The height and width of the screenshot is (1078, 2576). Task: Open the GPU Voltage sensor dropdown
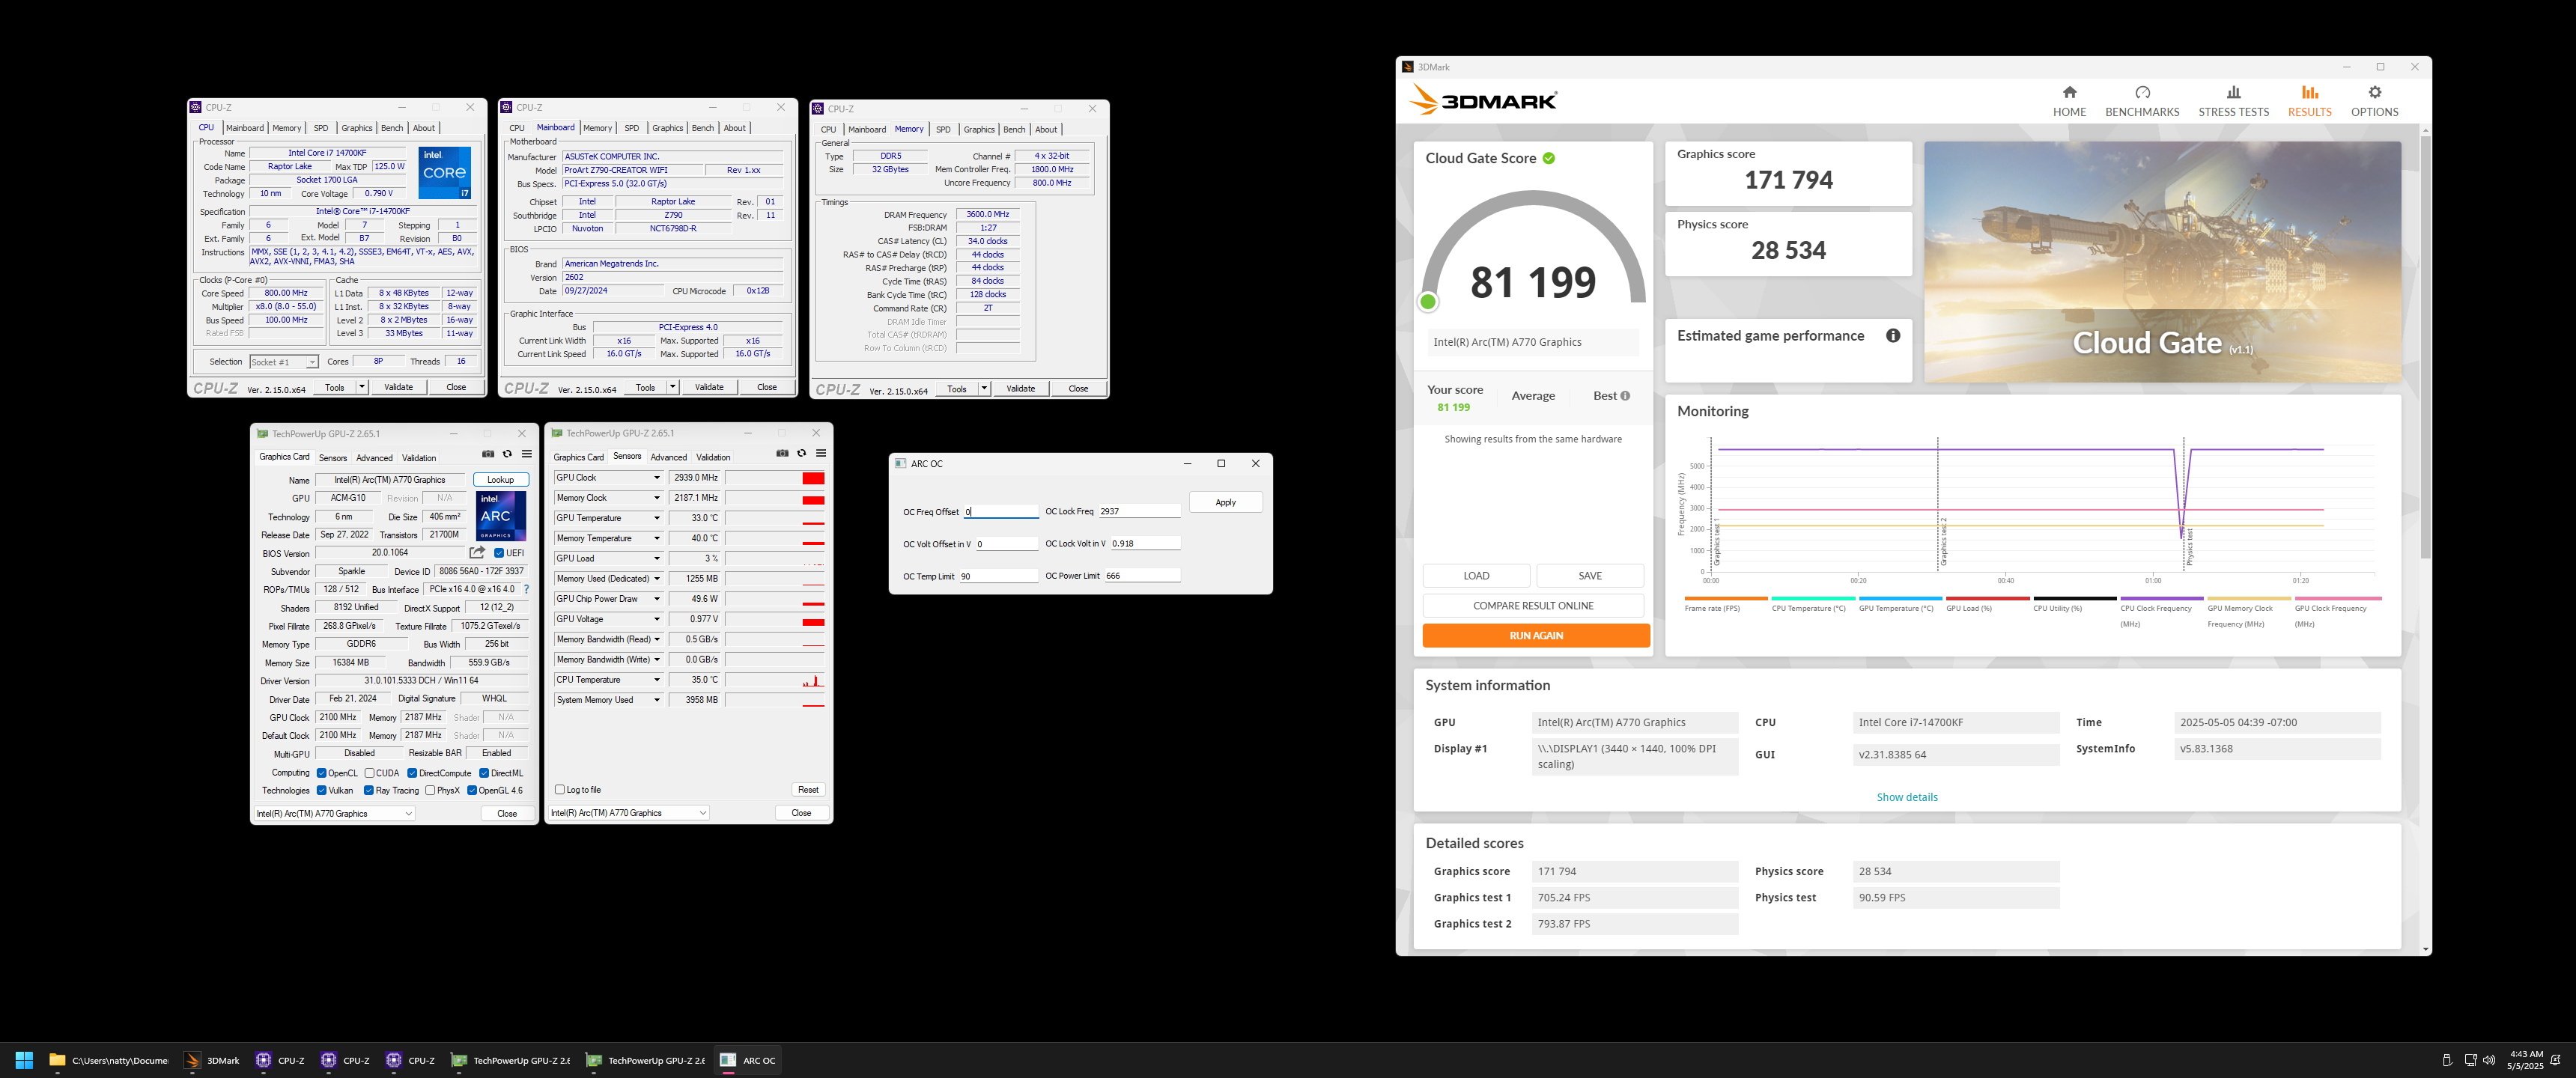(x=657, y=619)
